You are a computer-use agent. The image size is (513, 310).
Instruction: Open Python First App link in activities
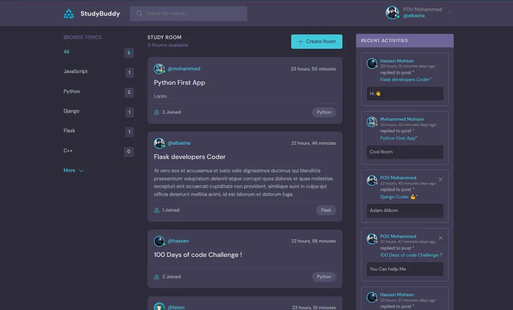point(398,138)
